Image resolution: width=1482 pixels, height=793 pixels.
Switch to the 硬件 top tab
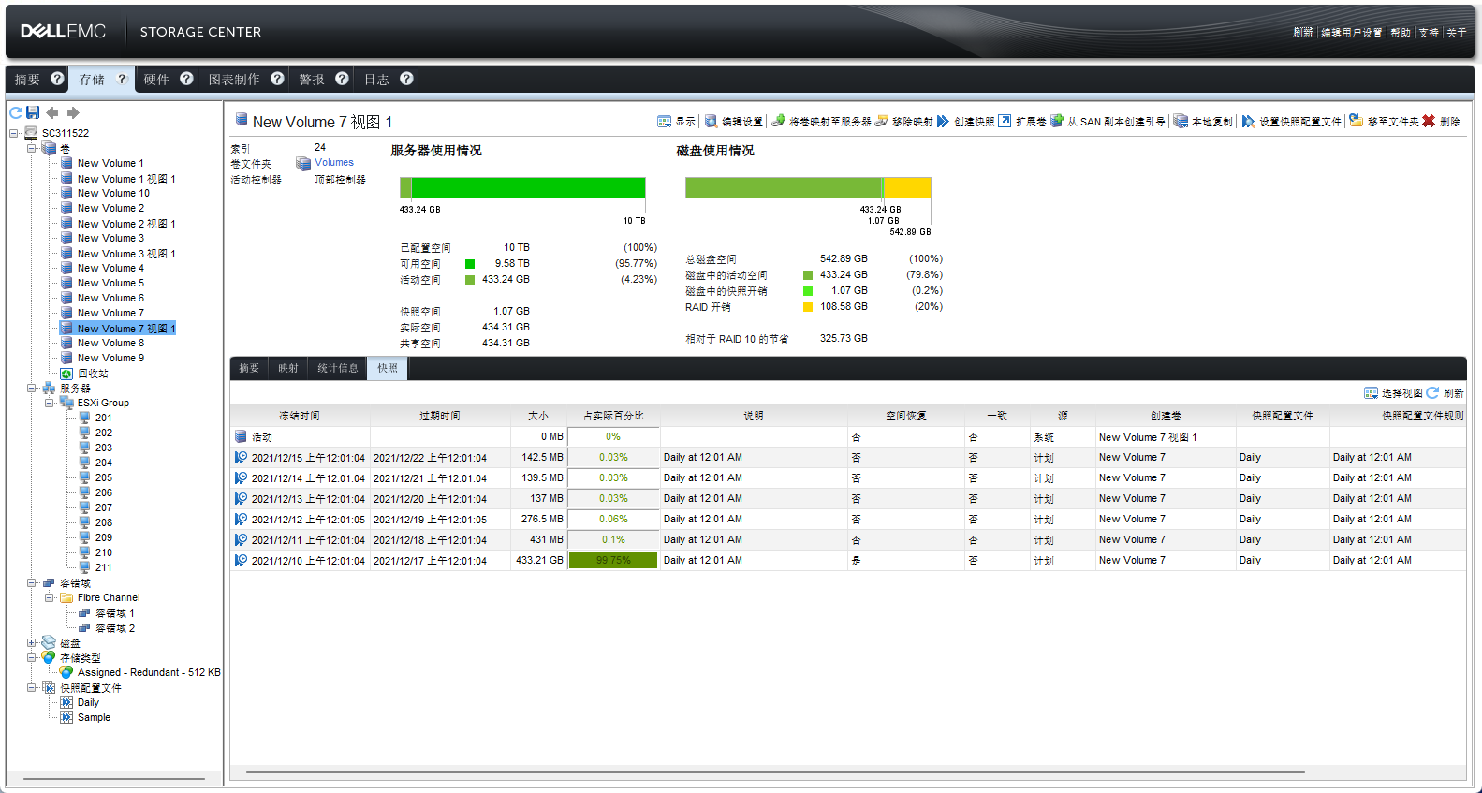coord(156,80)
